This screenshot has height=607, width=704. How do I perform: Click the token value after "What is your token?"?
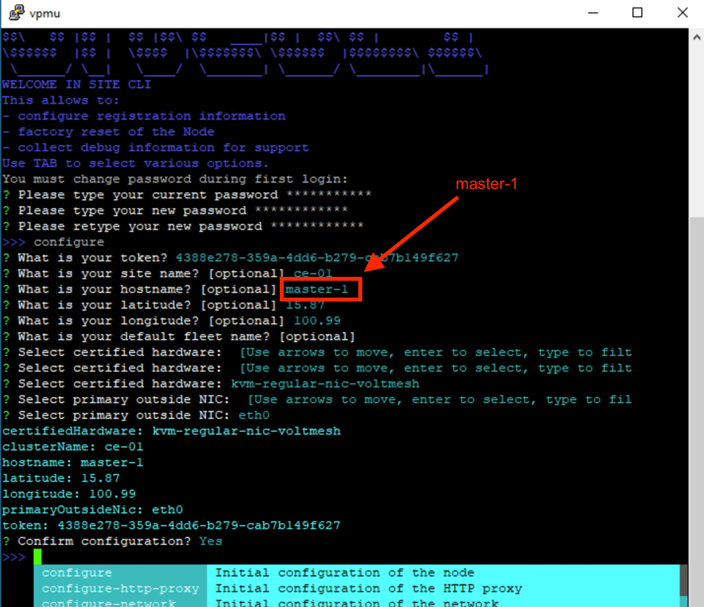tap(317, 258)
